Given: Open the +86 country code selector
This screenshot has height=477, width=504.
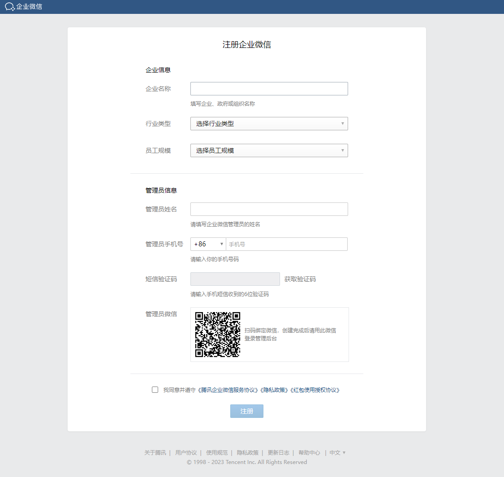Looking at the screenshot, I should [x=208, y=244].
